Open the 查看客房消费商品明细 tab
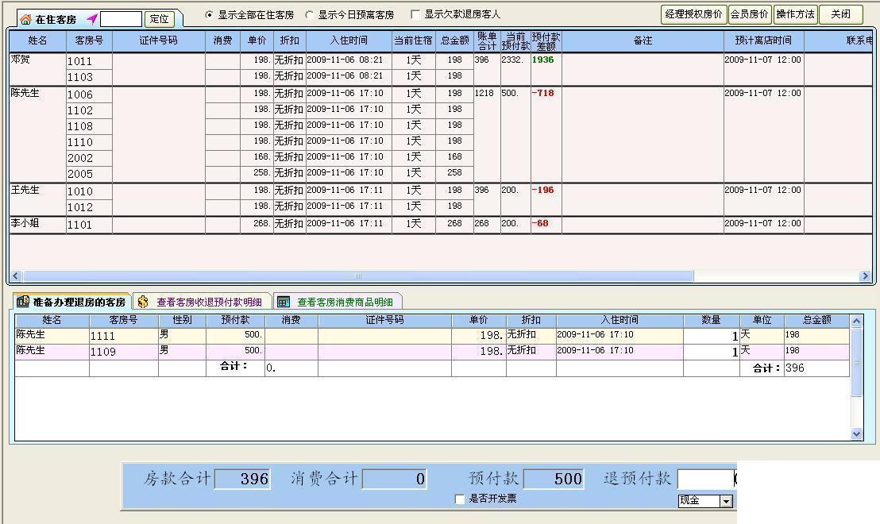 [338, 302]
